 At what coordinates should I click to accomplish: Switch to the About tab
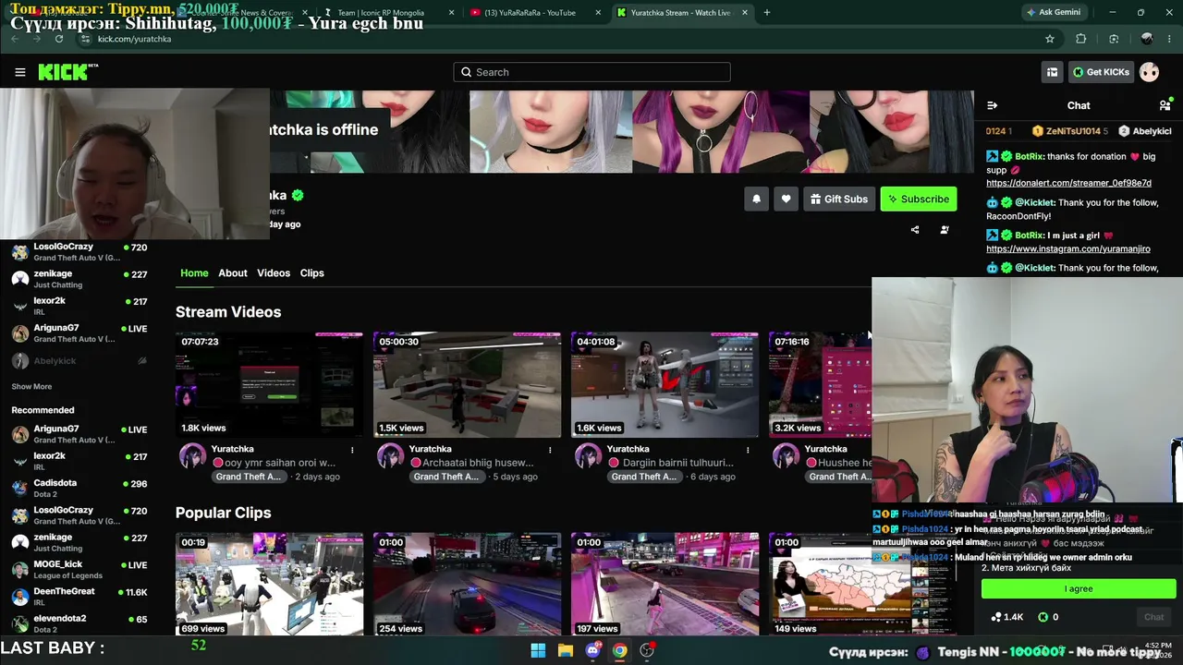[x=233, y=273]
